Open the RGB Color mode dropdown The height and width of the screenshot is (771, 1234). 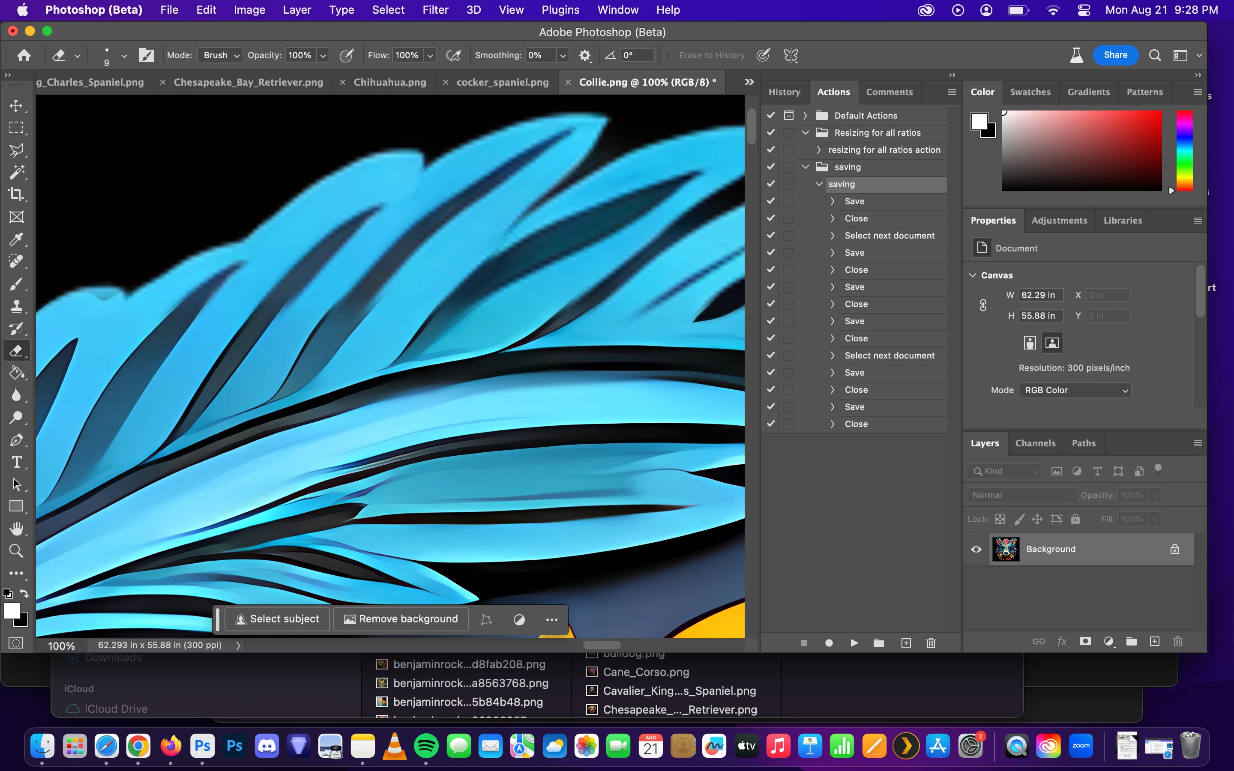(1075, 390)
